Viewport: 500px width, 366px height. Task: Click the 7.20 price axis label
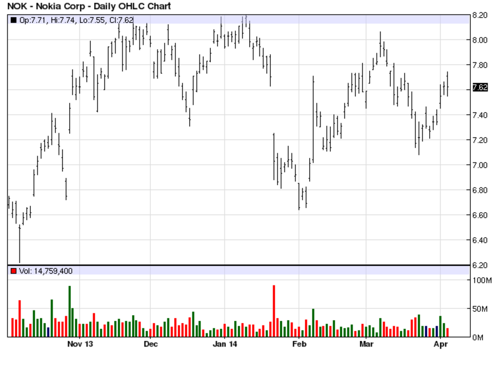tap(480, 140)
